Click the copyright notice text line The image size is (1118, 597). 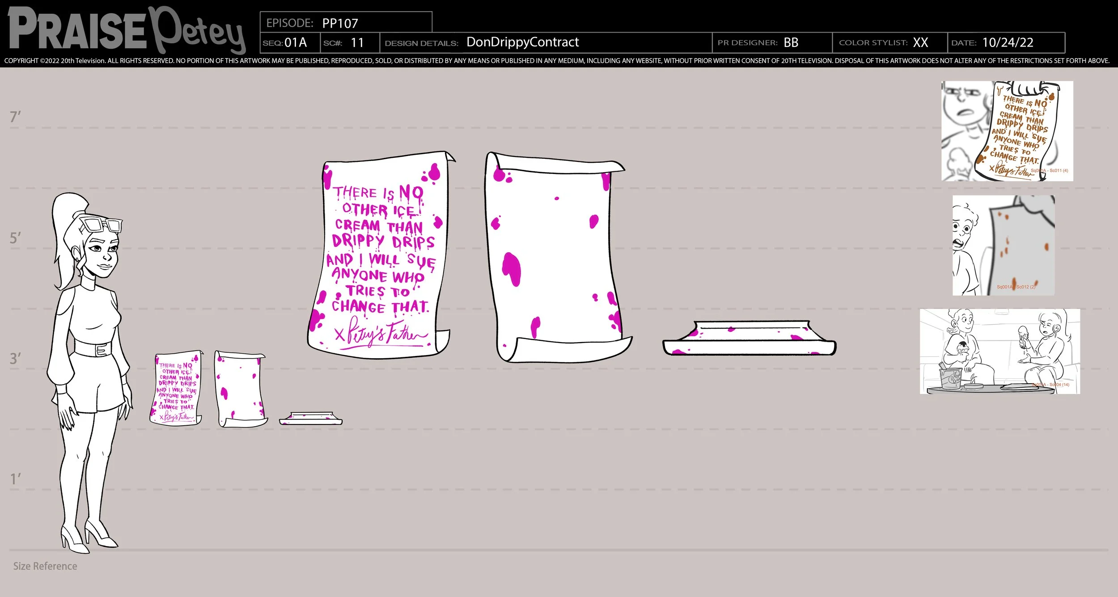click(x=557, y=61)
